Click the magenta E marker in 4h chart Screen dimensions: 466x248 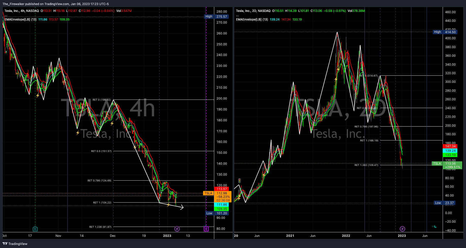pos(206,229)
